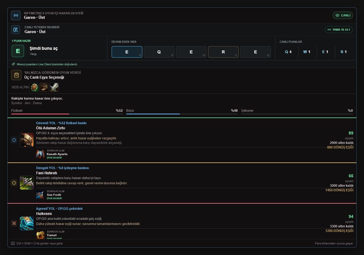Click the YAMA 16.14.1 patch badge

[x=339, y=29]
